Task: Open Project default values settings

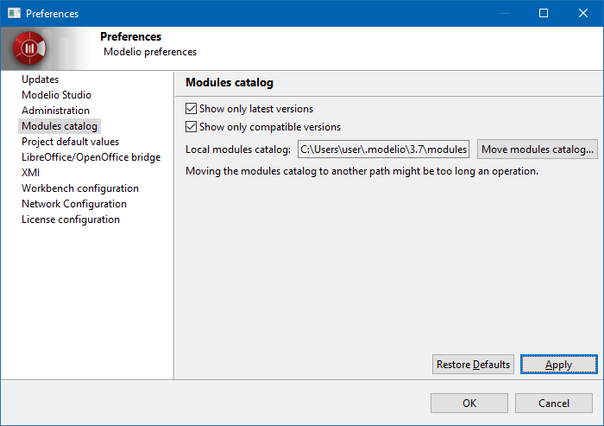Action: (70, 142)
